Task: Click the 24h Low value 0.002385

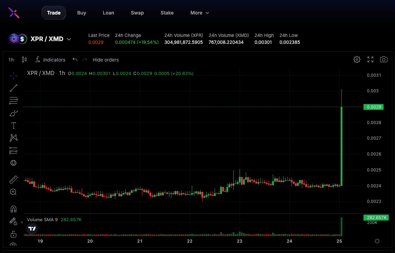Action: tap(290, 42)
